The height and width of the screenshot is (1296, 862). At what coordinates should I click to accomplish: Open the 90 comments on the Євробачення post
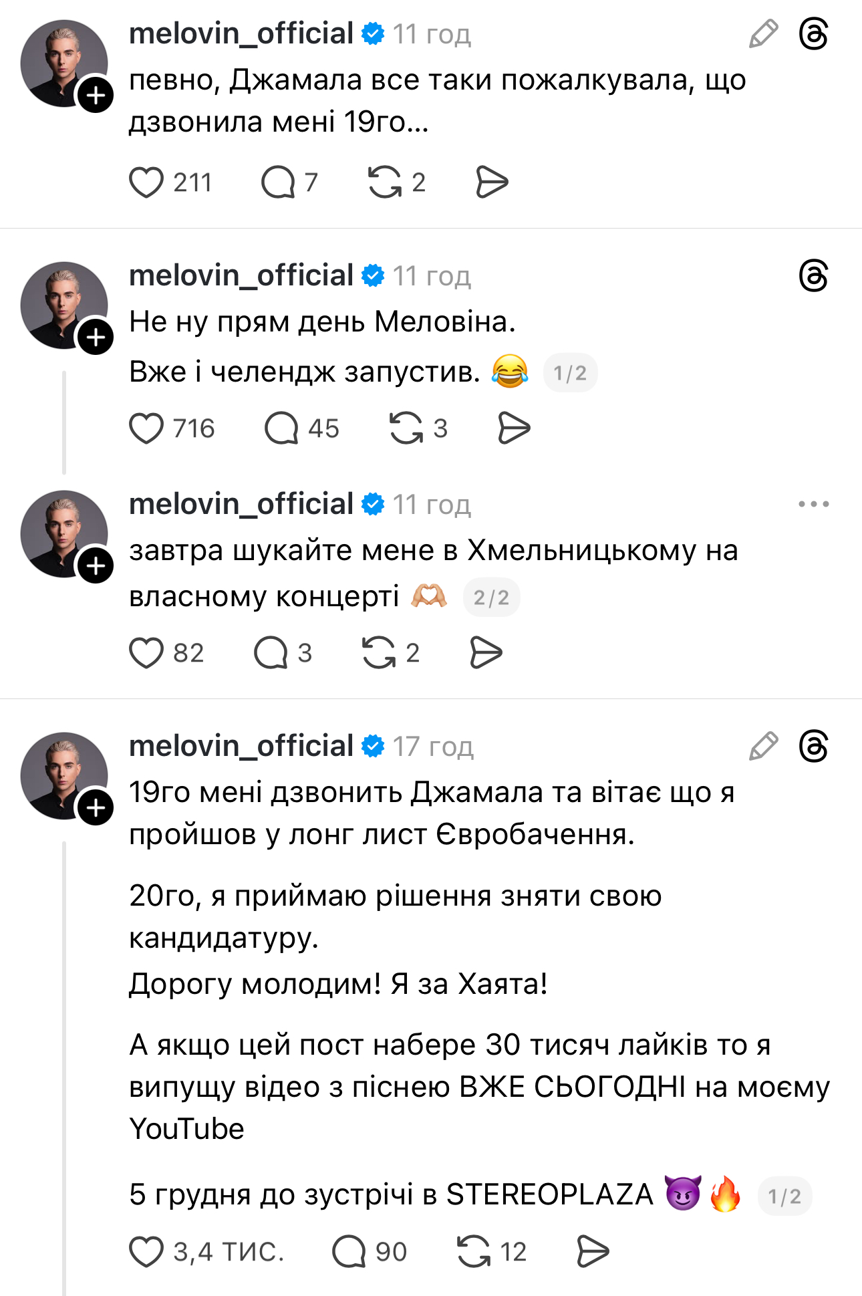click(x=349, y=1252)
